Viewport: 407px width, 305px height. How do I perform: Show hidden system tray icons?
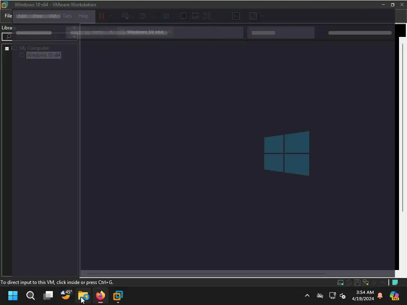[307, 295]
